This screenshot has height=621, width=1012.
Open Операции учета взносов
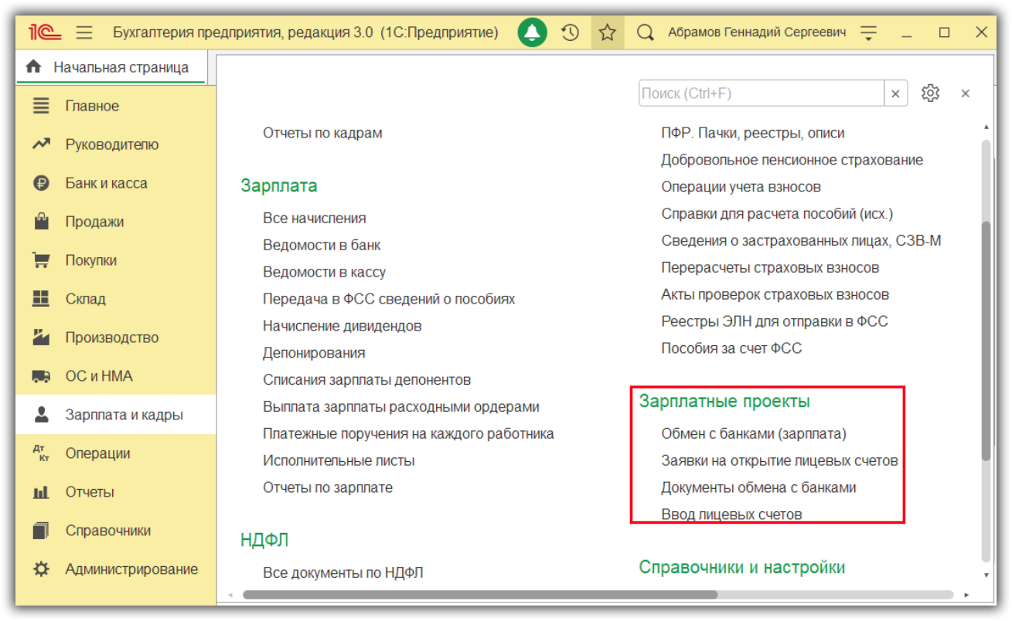pyautogui.click(x=741, y=187)
